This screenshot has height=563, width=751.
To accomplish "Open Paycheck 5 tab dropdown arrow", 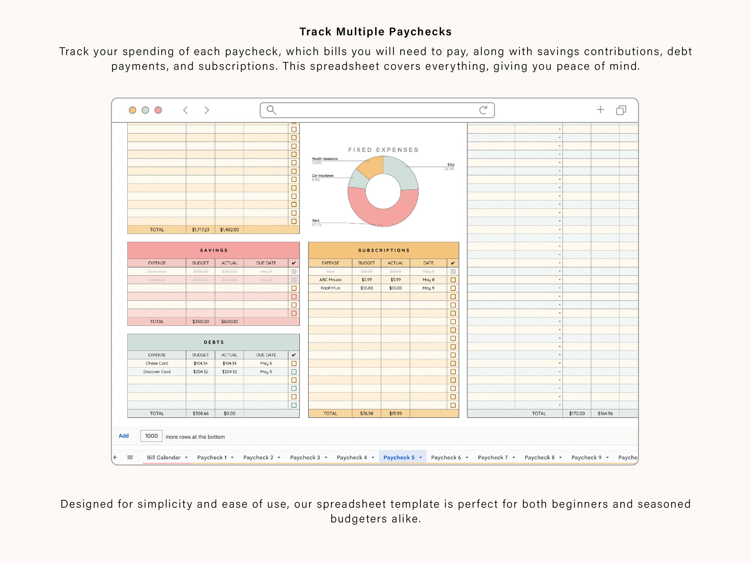I will point(421,457).
